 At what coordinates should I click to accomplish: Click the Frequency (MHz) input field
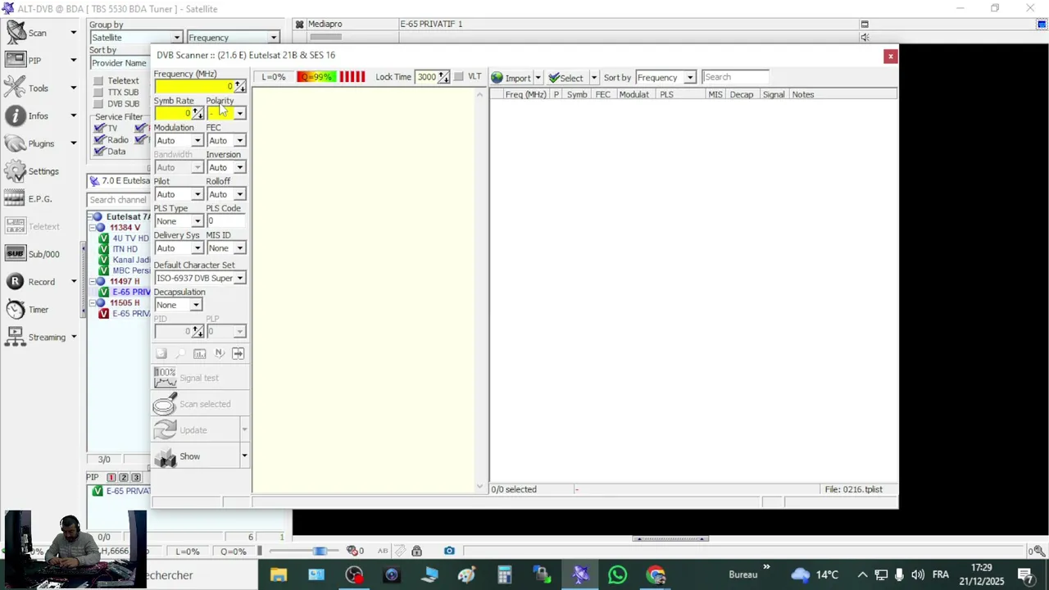194,86
